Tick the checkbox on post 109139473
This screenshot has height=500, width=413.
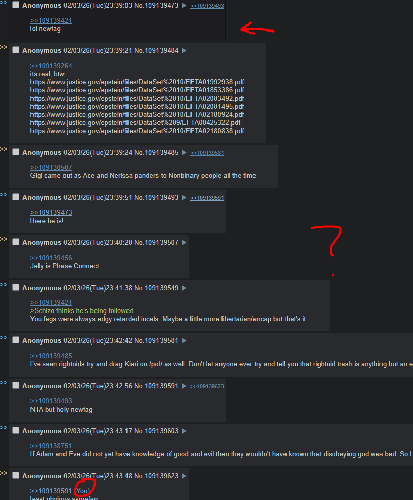click(x=16, y=5)
